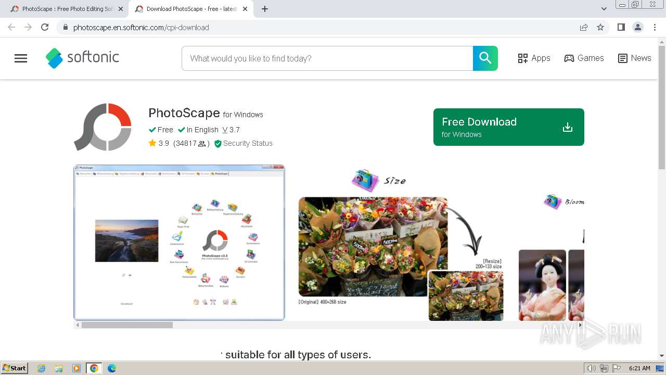Screen dimensions: 666x375
Task: Click the taskbar clock 6:21 AM
Action: pos(639,368)
